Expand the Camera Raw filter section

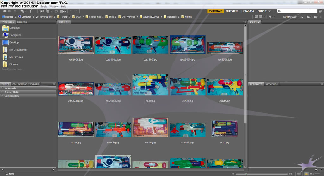click(x=28, y=96)
